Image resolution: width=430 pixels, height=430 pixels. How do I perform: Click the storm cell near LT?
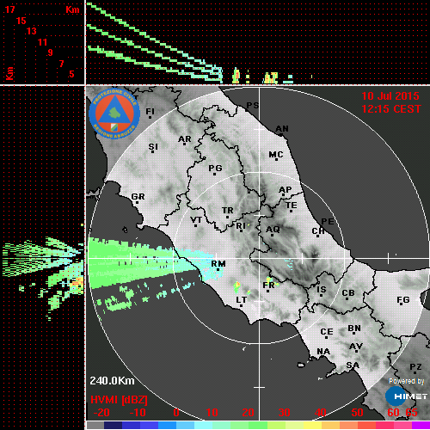coord(237,286)
